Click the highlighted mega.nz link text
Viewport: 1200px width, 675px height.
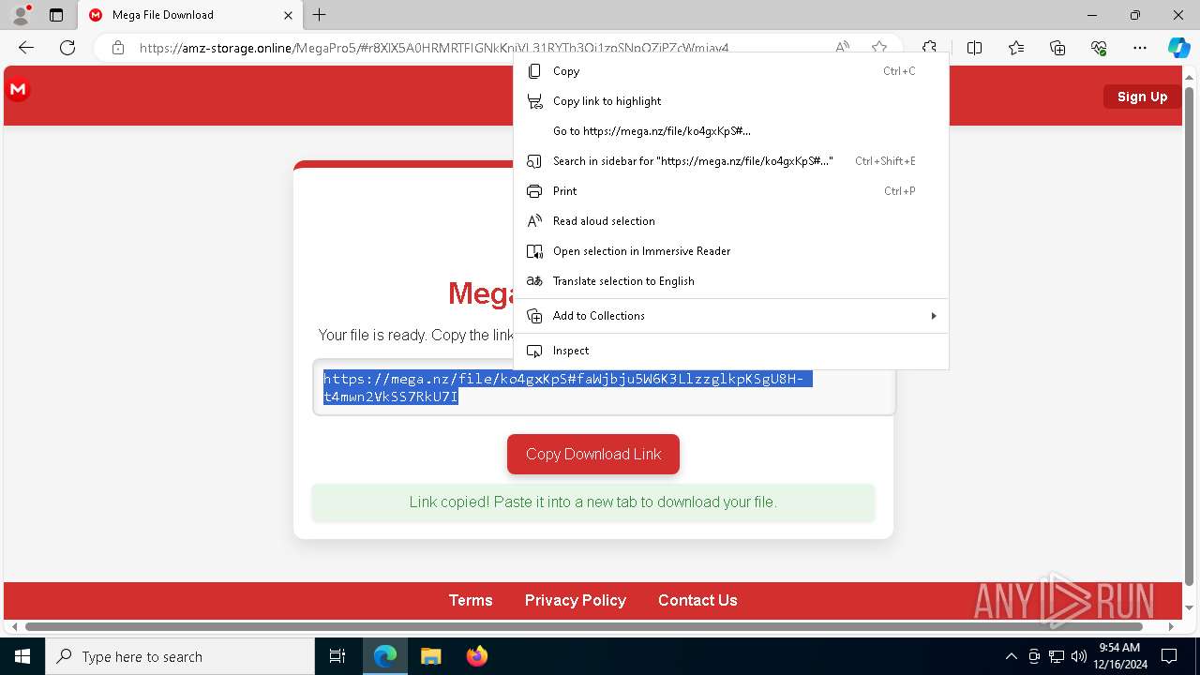567,388
